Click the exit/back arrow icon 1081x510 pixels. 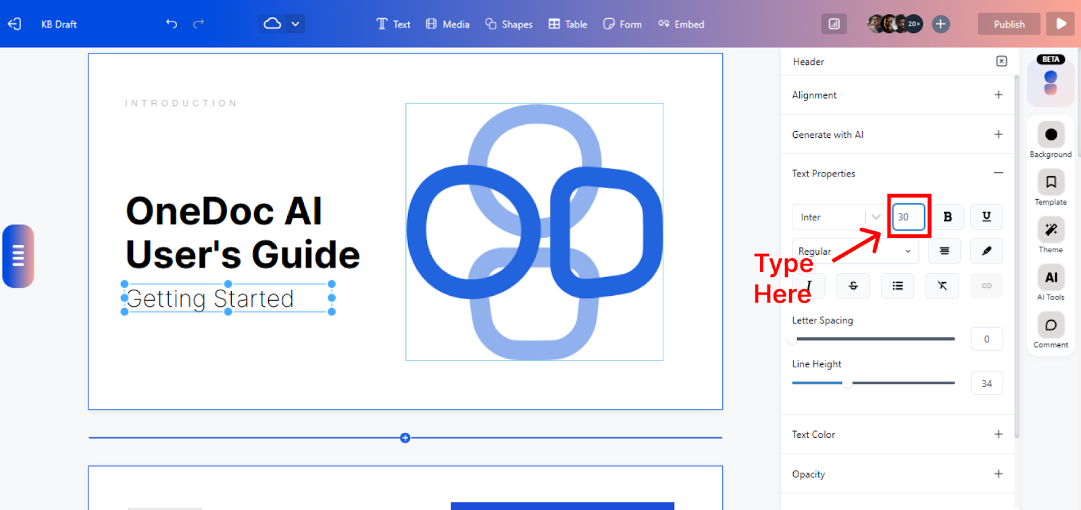14,24
